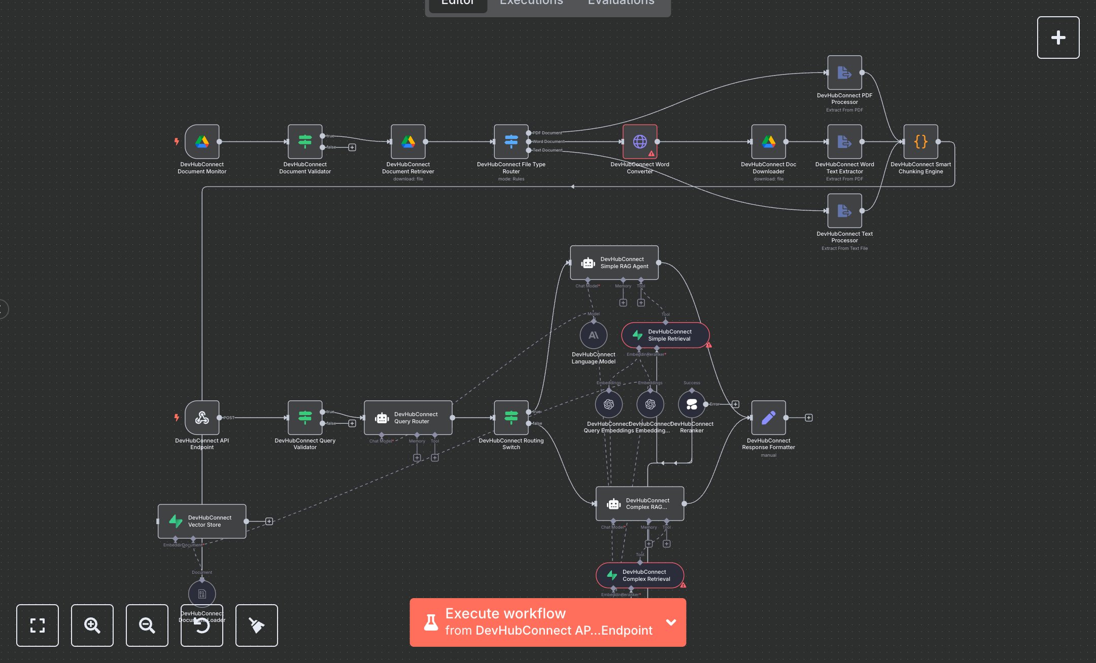This screenshot has height=663, width=1096.
Task: Select the DevHubConnect Simple RAG Agent node
Action: tap(614, 263)
